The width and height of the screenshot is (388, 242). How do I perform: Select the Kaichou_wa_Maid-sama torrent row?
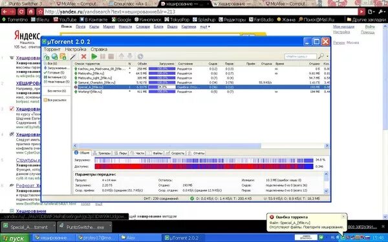coord(201,69)
